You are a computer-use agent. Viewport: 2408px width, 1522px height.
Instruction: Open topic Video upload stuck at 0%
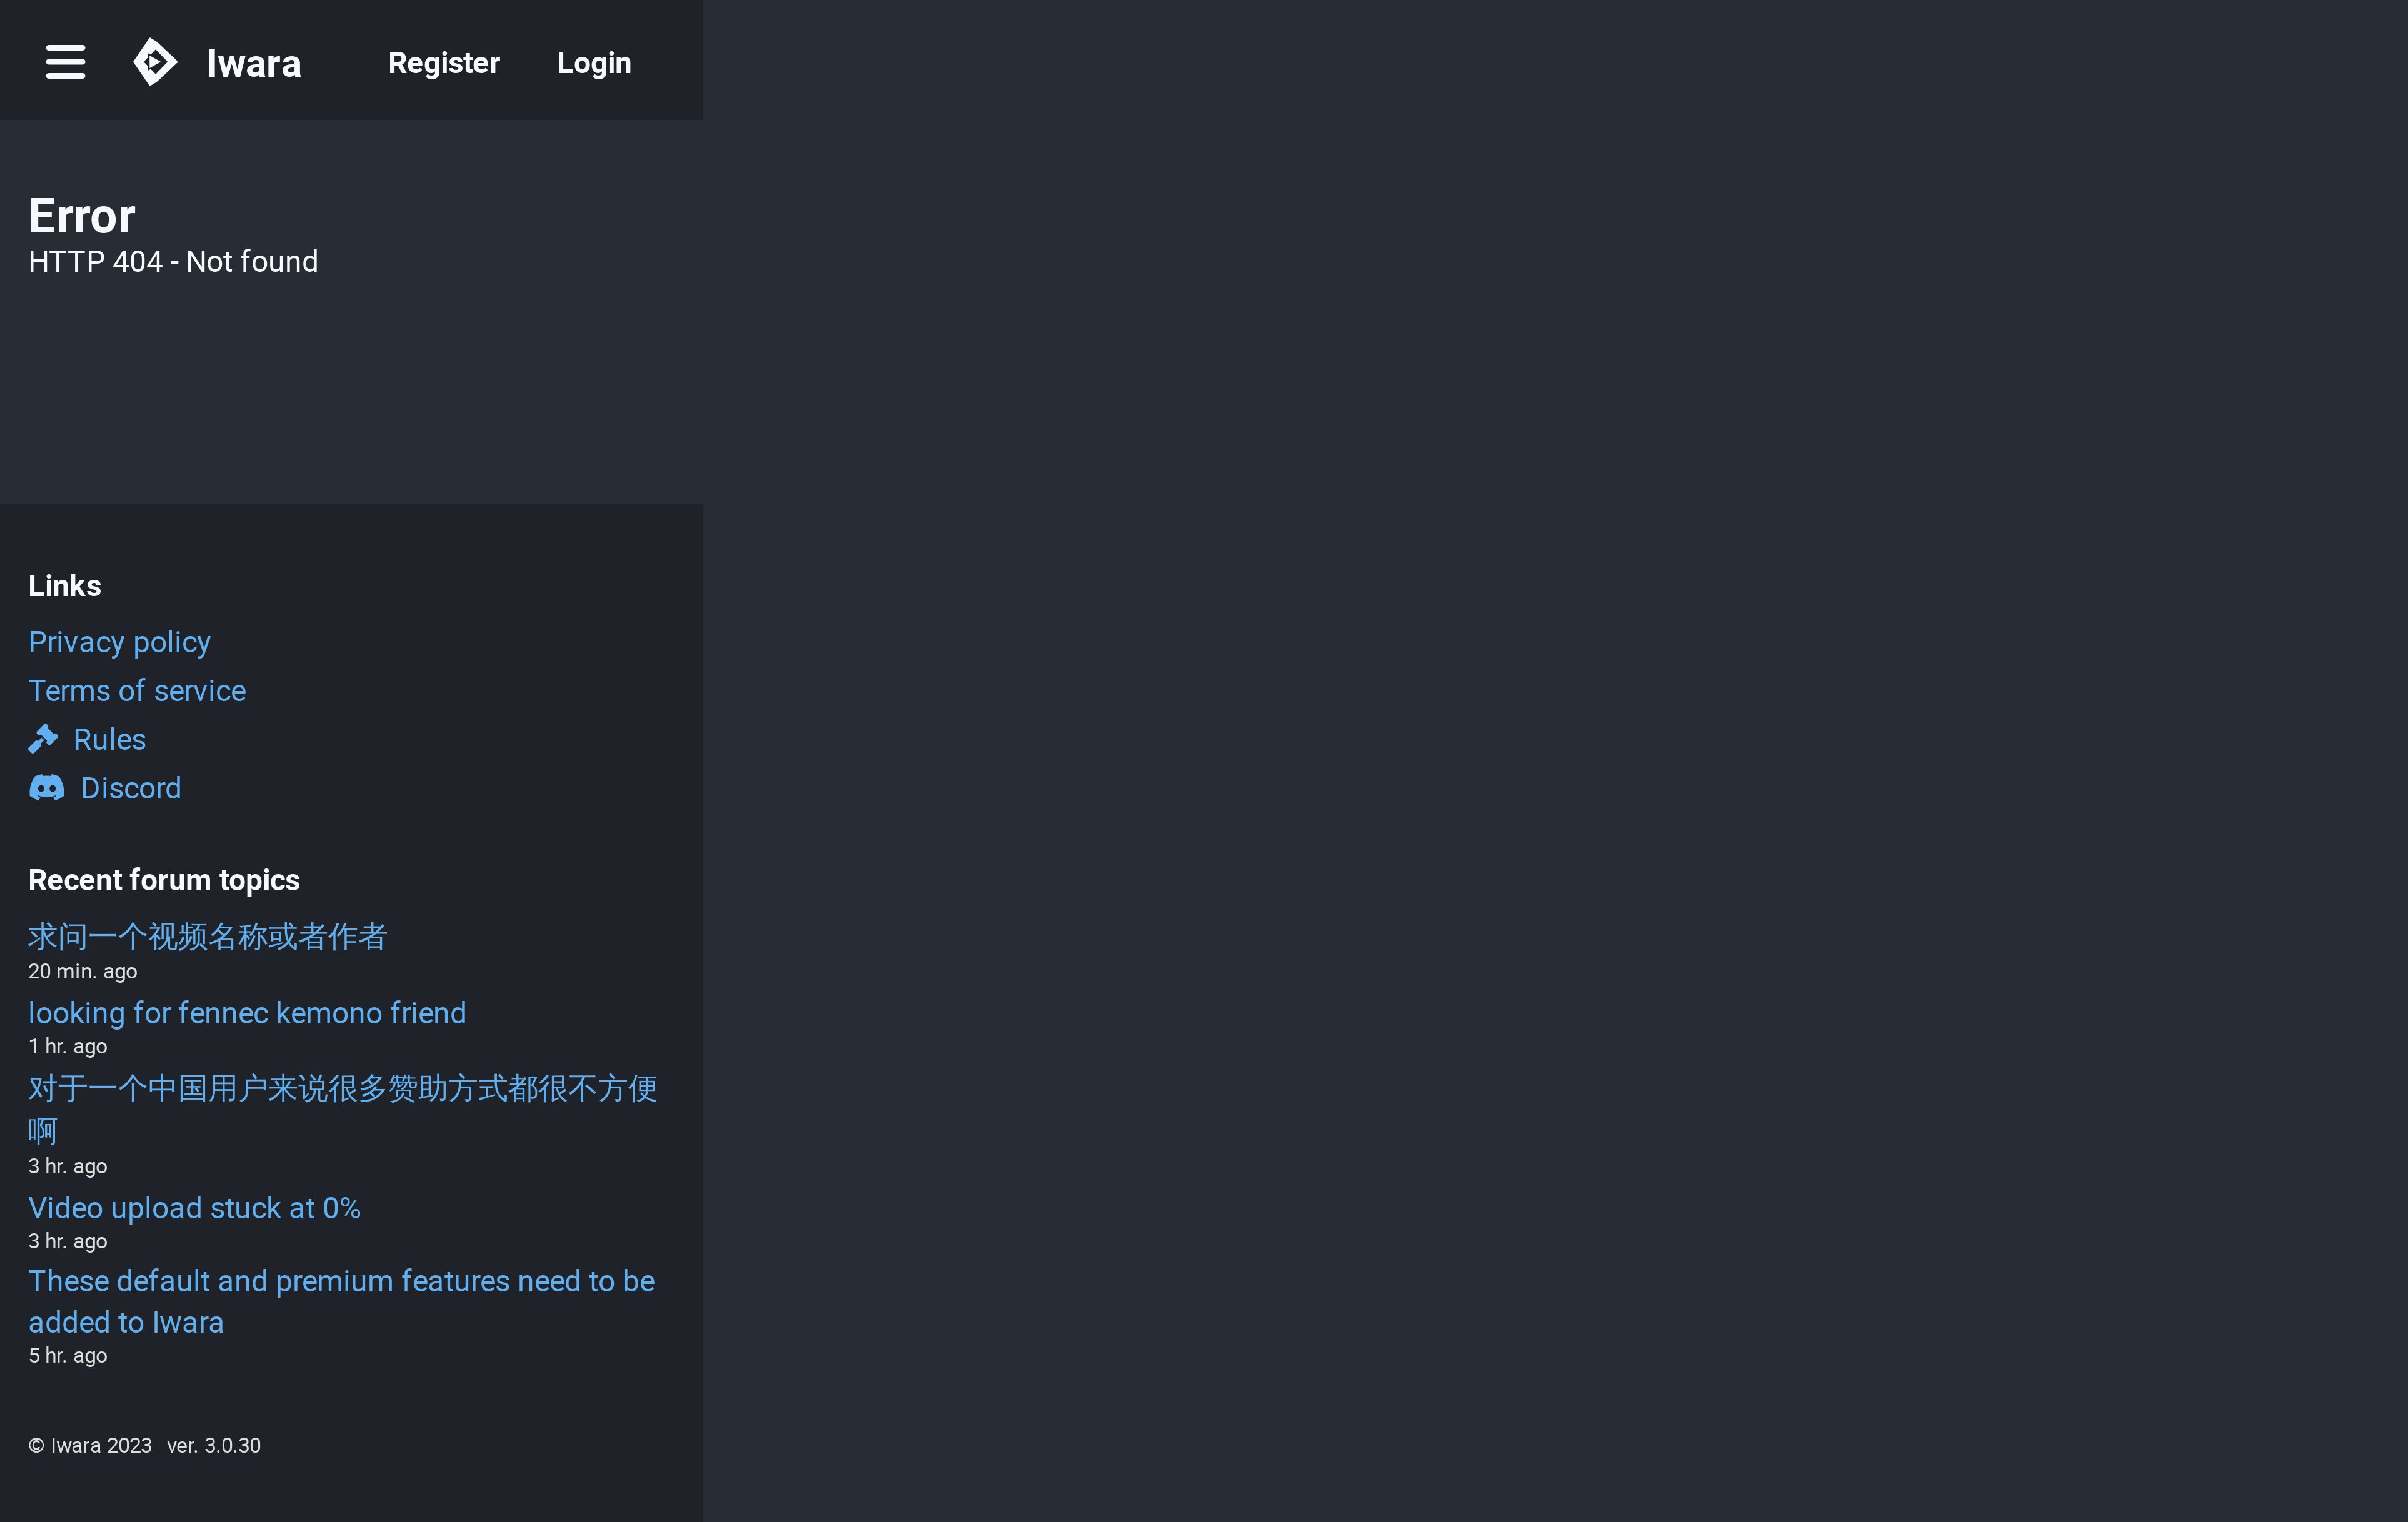click(194, 1208)
